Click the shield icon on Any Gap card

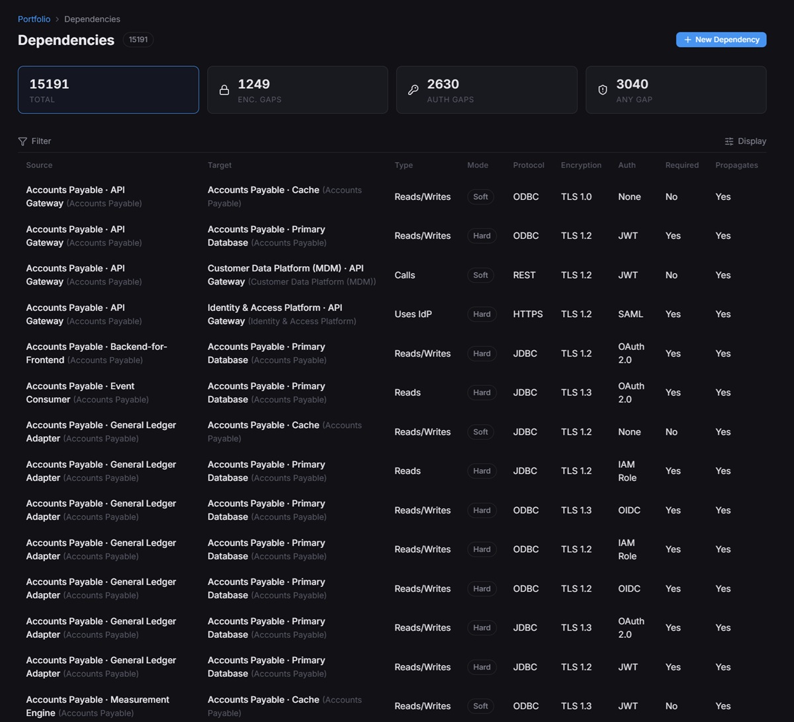(x=603, y=90)
